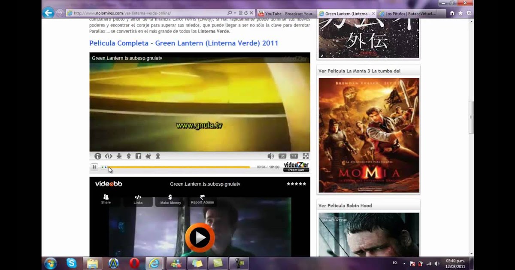Open the Robin Hood poster thumbnail
This screenshot has height=270, width=515.
(369, 234)
